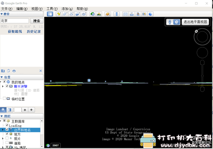213x149 pixels.
Task: Open the 添加 menu
Action: pos(67,9)
